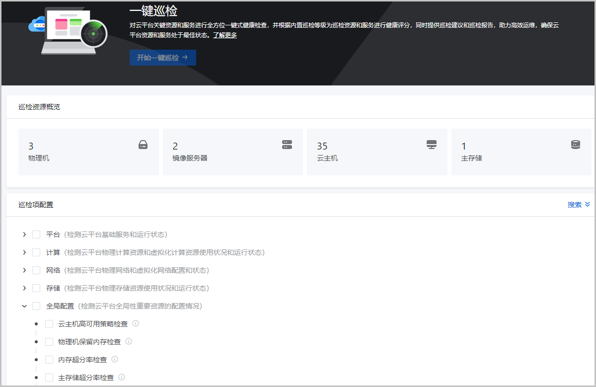Screen dimensions: 596x387
Task: Select the 存储 category checkbox
Action: tap(36, 288)
